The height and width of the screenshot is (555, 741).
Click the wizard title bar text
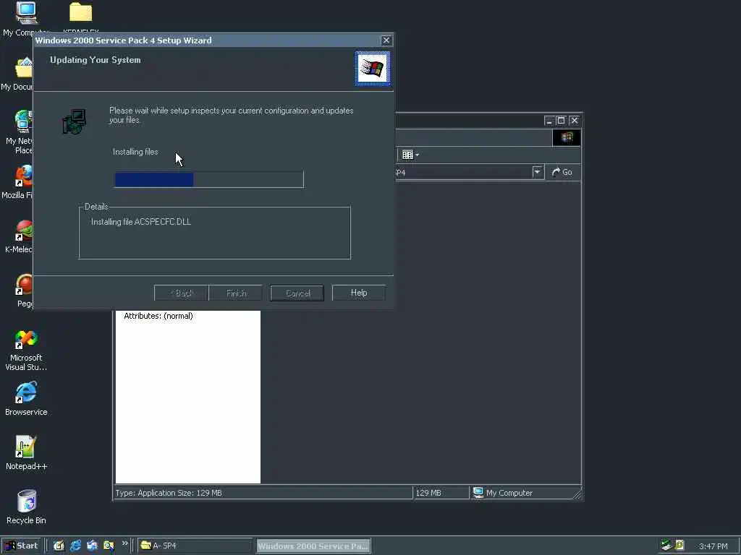pyautogui.click(x=123, y=40)
